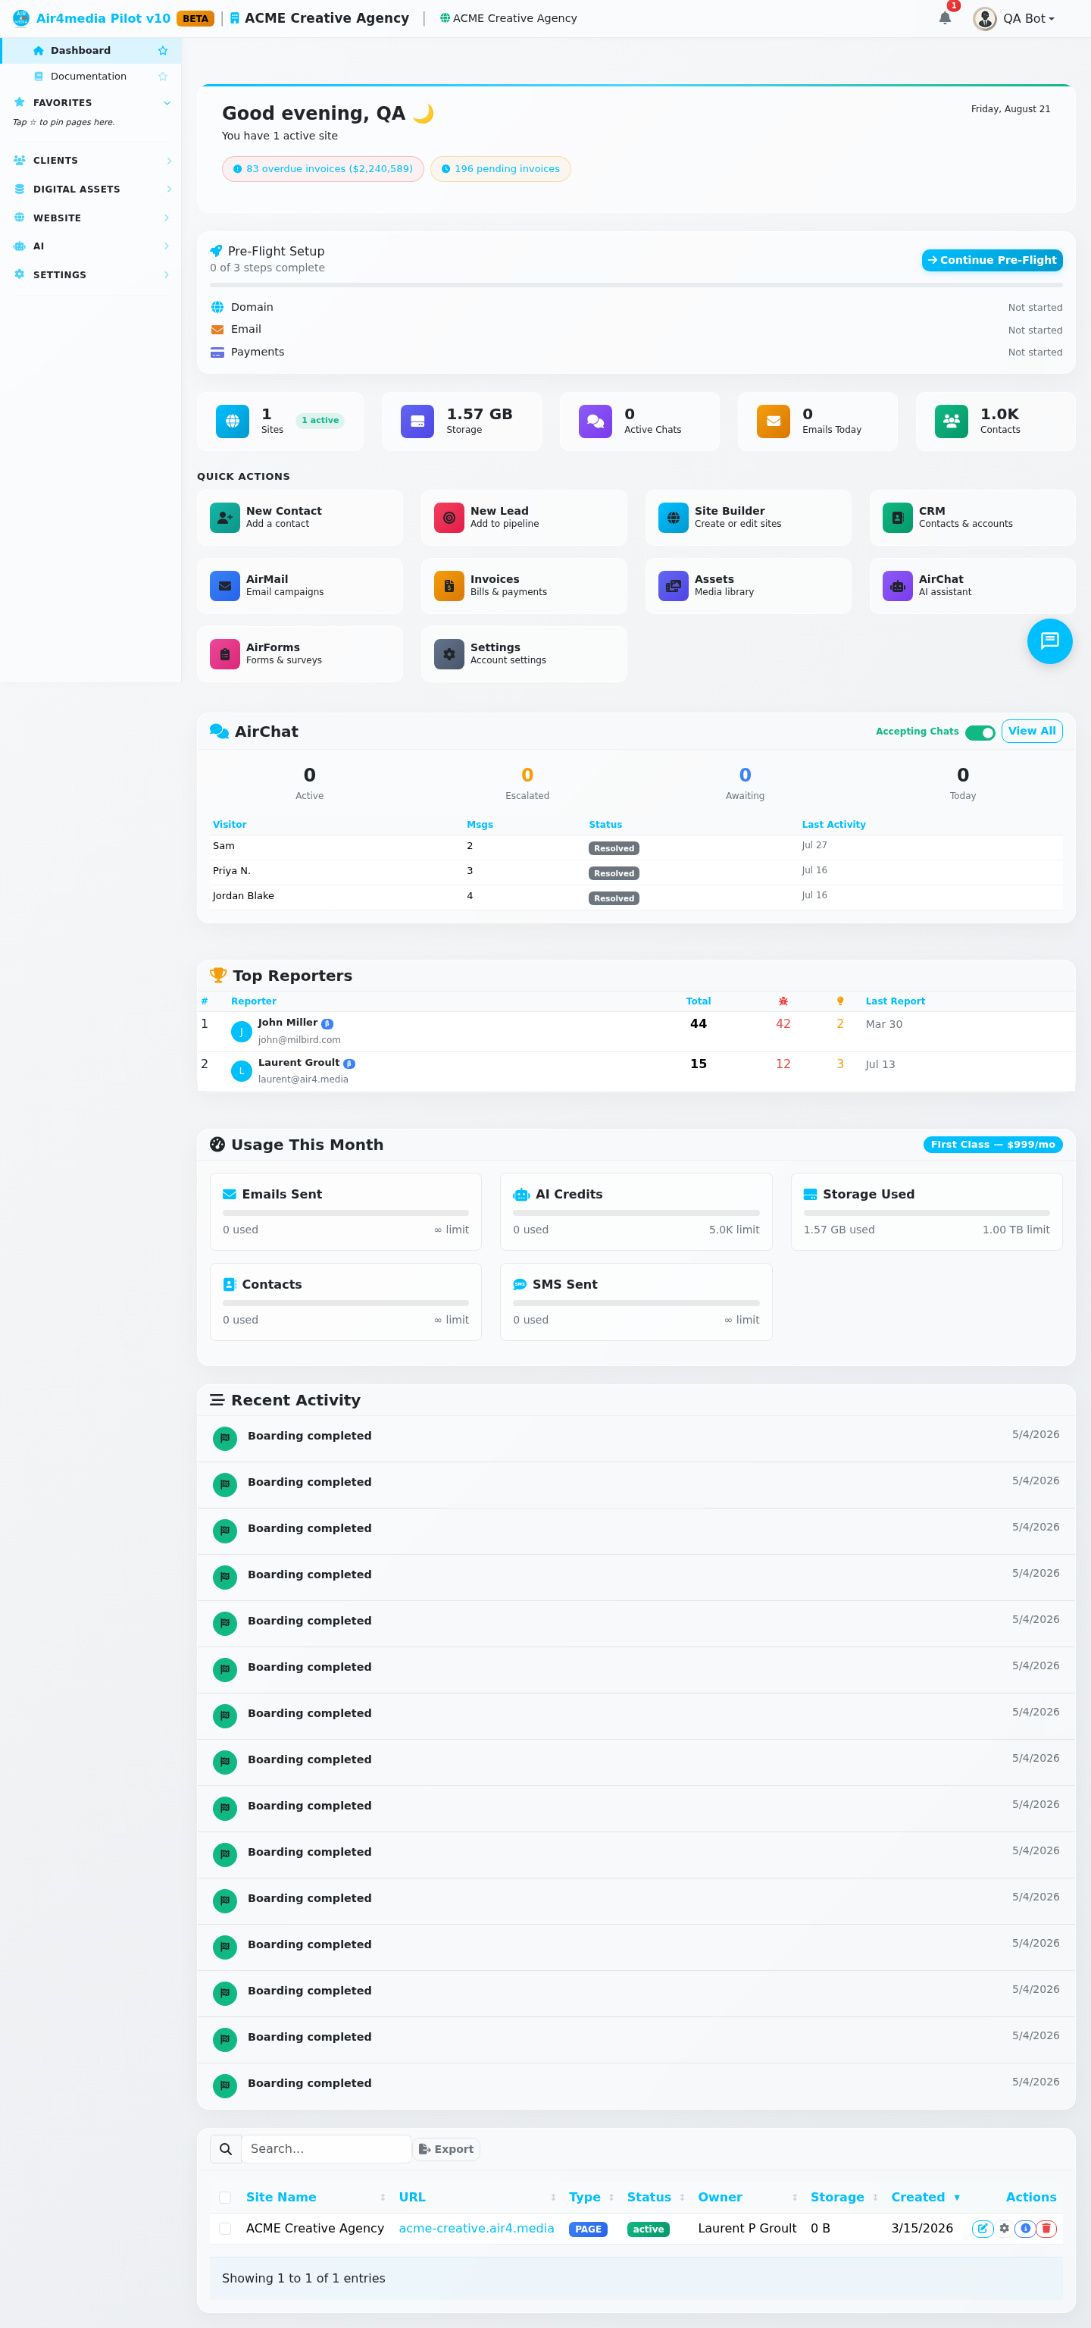This screenshot has width=1091, height=2328.
Task: Open the New Contact quick action icon
Action: pos(225,517)
